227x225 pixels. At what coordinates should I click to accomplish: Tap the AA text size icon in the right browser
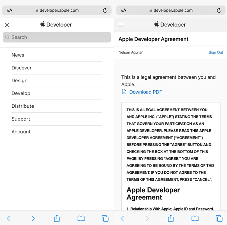[123, 11]
